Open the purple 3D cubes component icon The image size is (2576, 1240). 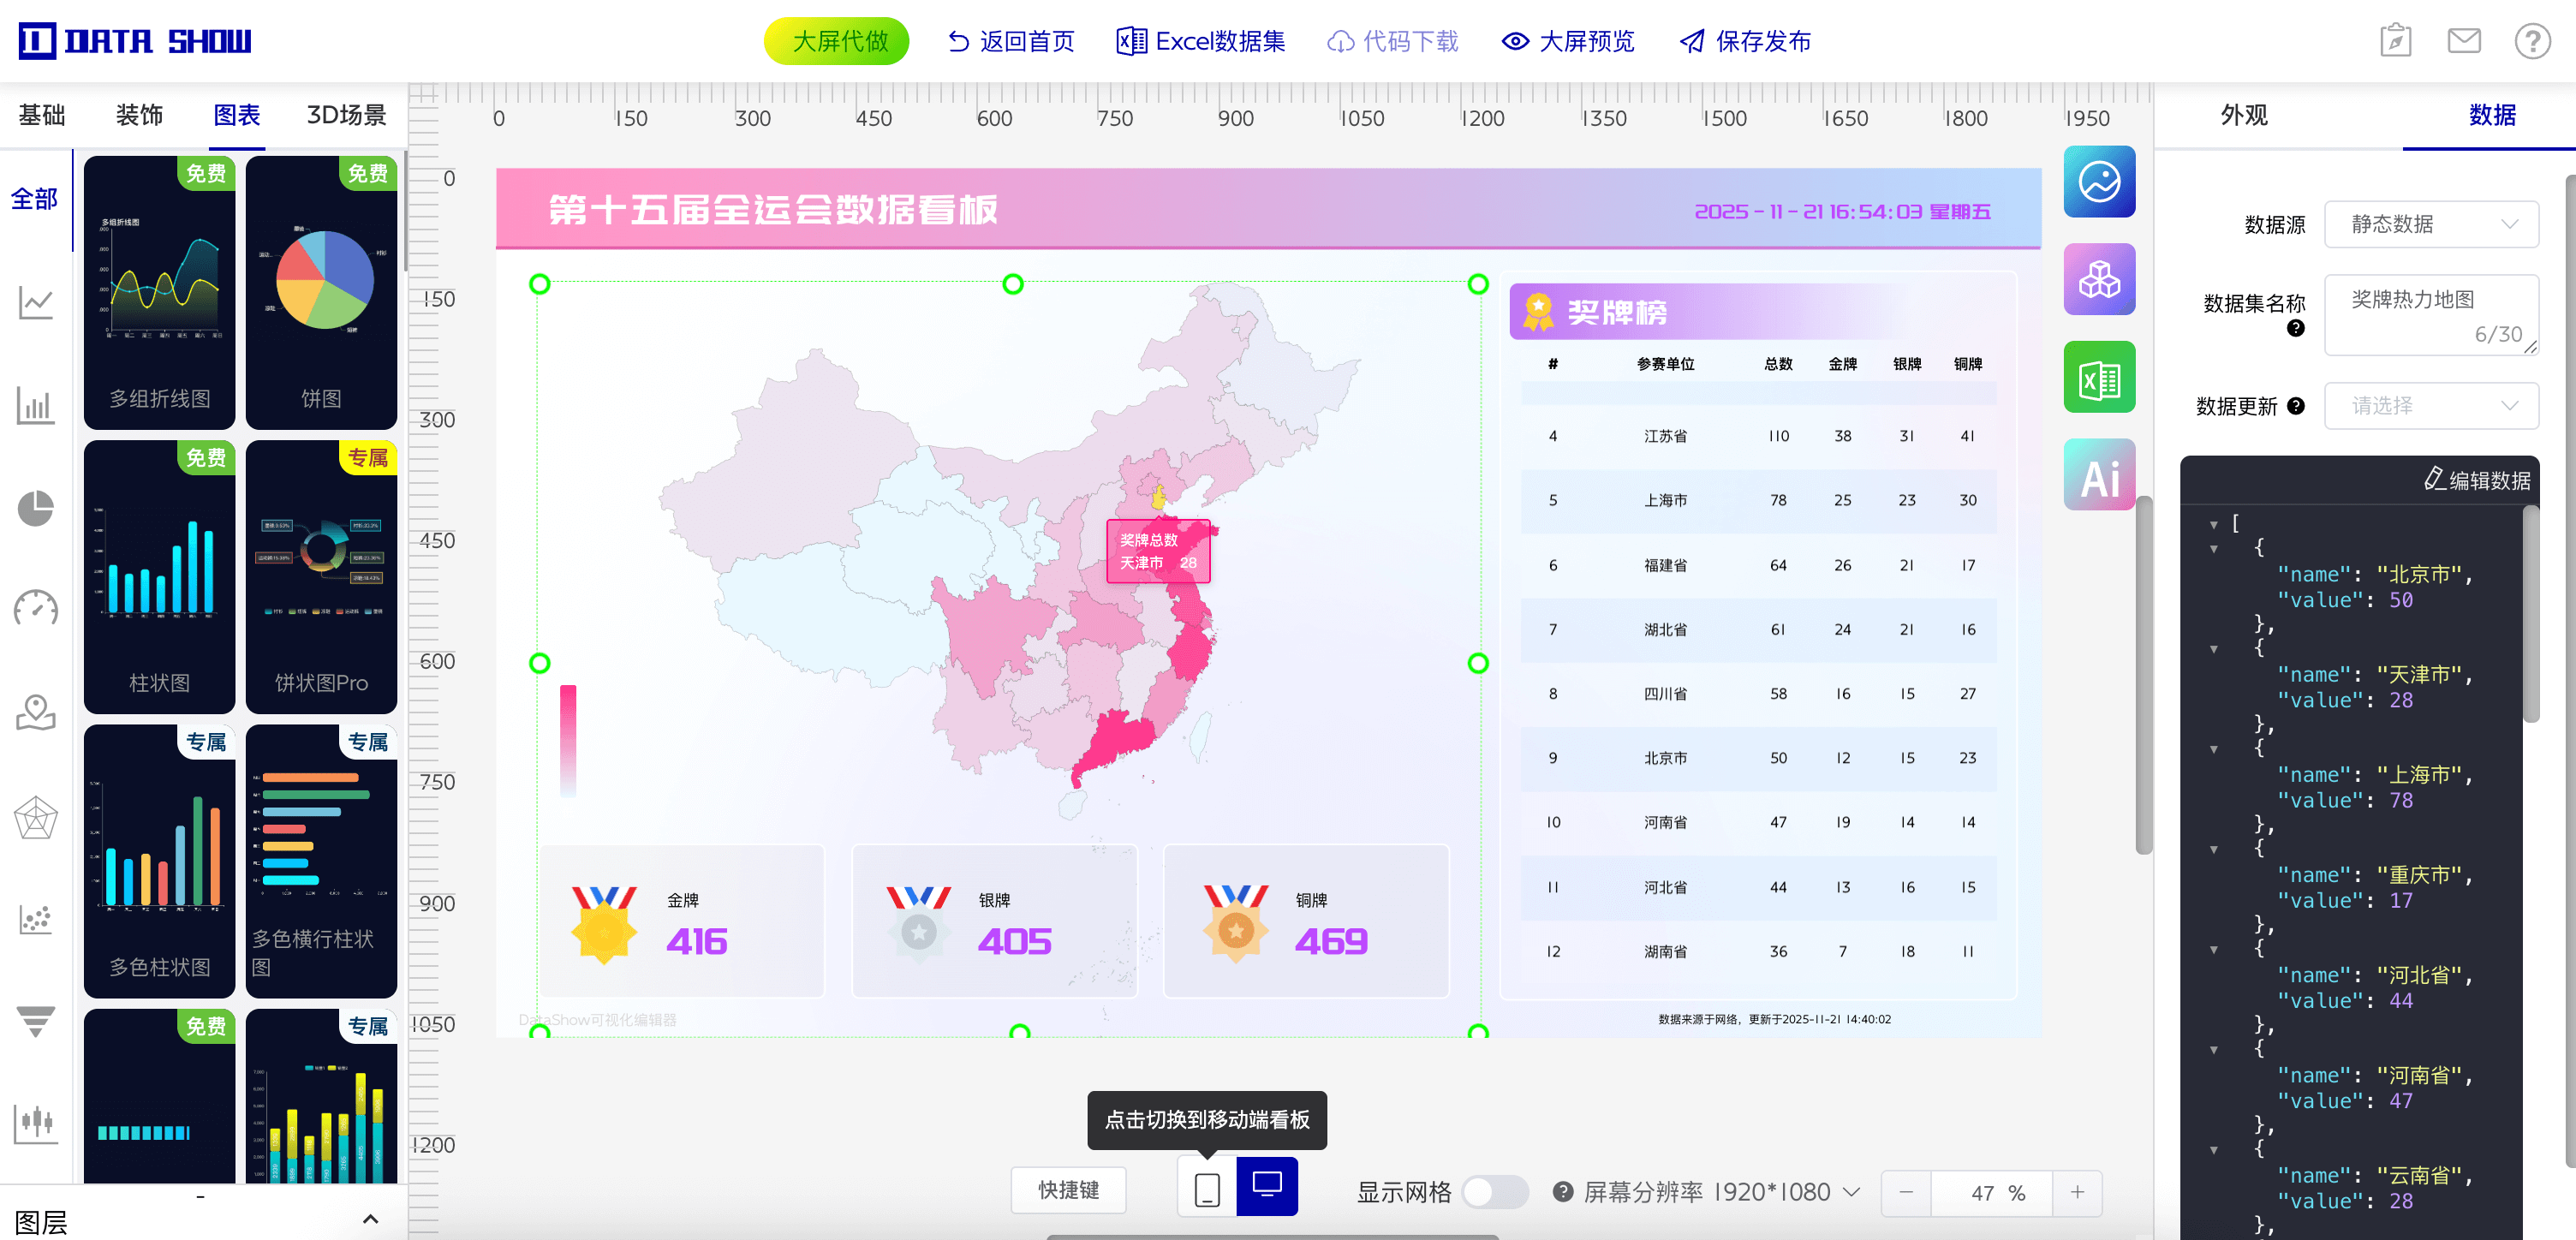coord(2098,280)
